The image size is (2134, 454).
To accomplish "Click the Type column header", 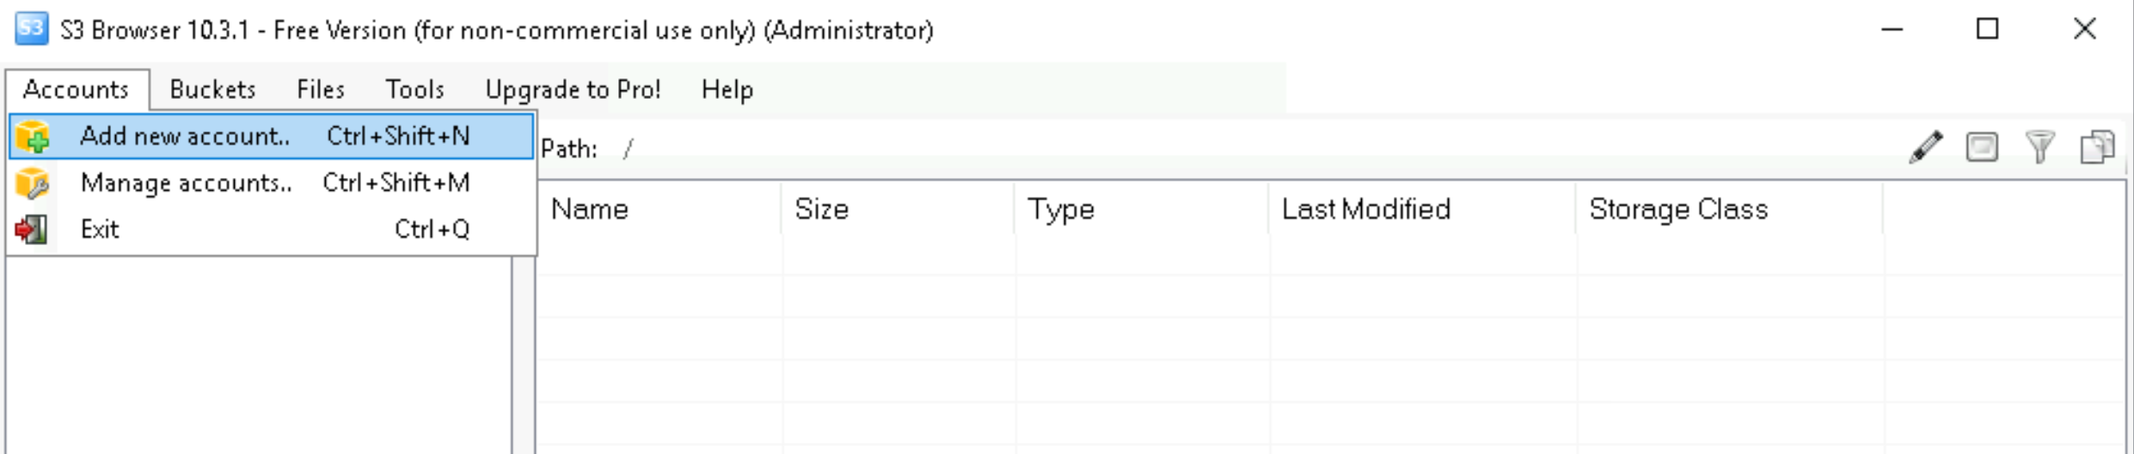I will (x=1061, y=209).
